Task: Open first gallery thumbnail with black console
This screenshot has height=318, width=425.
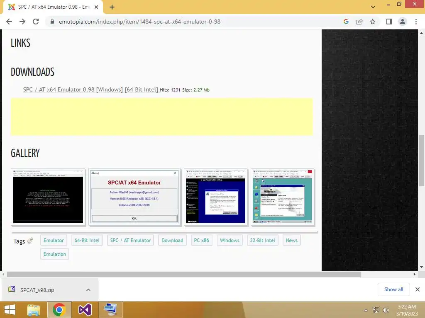Action: click(x=48, y=197)
